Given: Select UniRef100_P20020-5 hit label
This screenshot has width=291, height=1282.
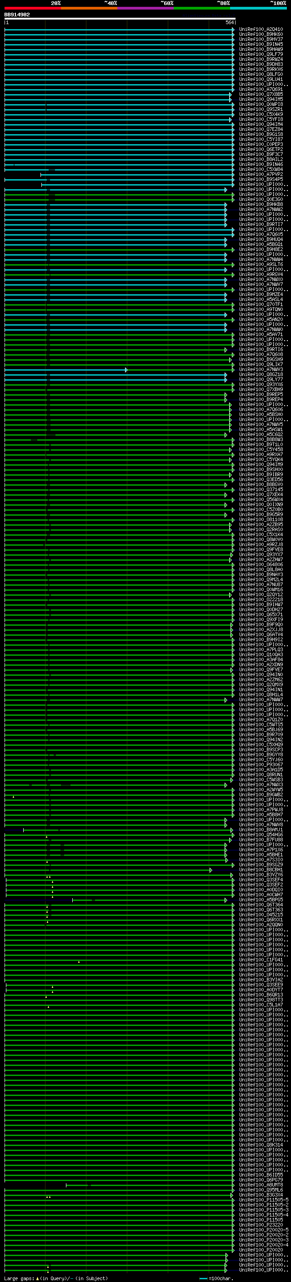Looking at the screenshot, I should (x=264, y=1230).
